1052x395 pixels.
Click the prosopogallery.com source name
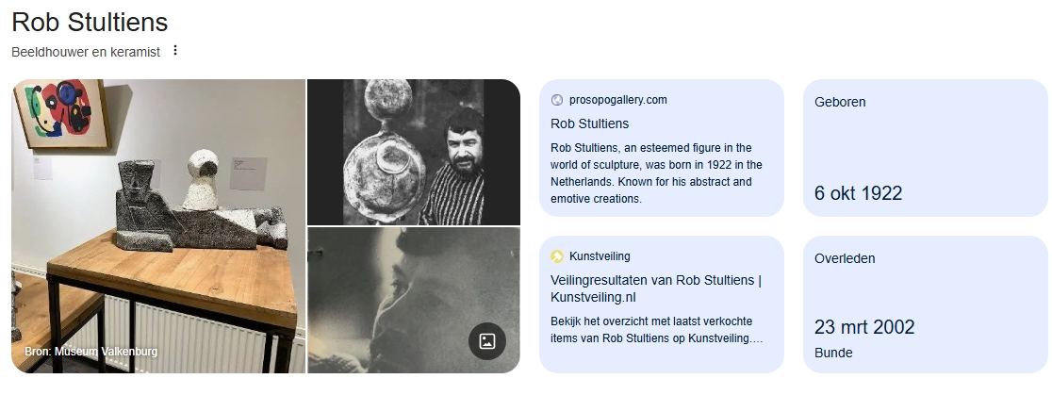617,100
